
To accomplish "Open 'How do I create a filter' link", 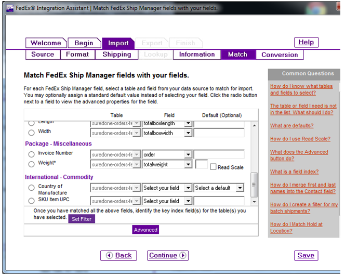I will click(304, 208).
